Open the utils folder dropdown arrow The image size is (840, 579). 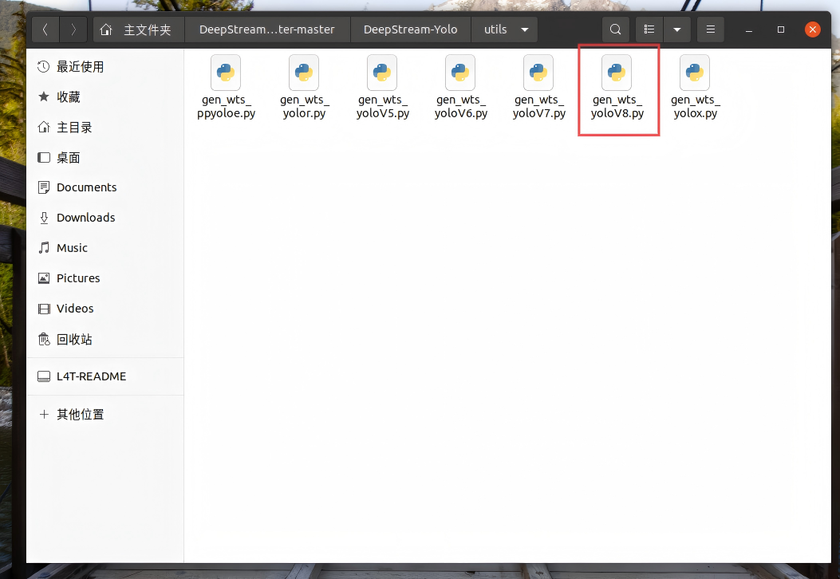525,30
